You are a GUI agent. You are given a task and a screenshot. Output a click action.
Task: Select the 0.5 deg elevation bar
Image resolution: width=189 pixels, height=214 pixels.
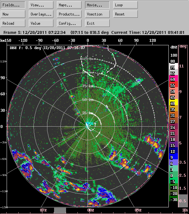coord(183,201)
